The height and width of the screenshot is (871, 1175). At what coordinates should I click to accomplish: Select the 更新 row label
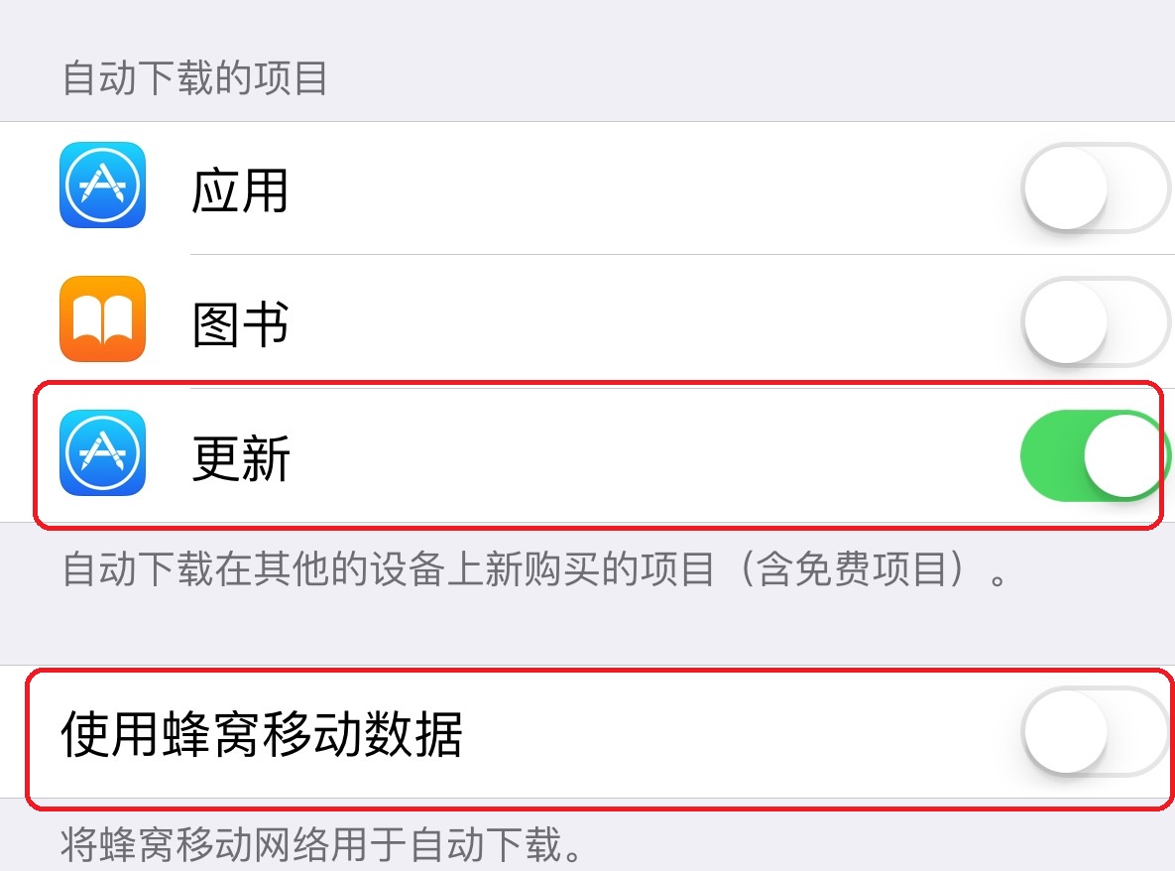click(x=241, y=458)
